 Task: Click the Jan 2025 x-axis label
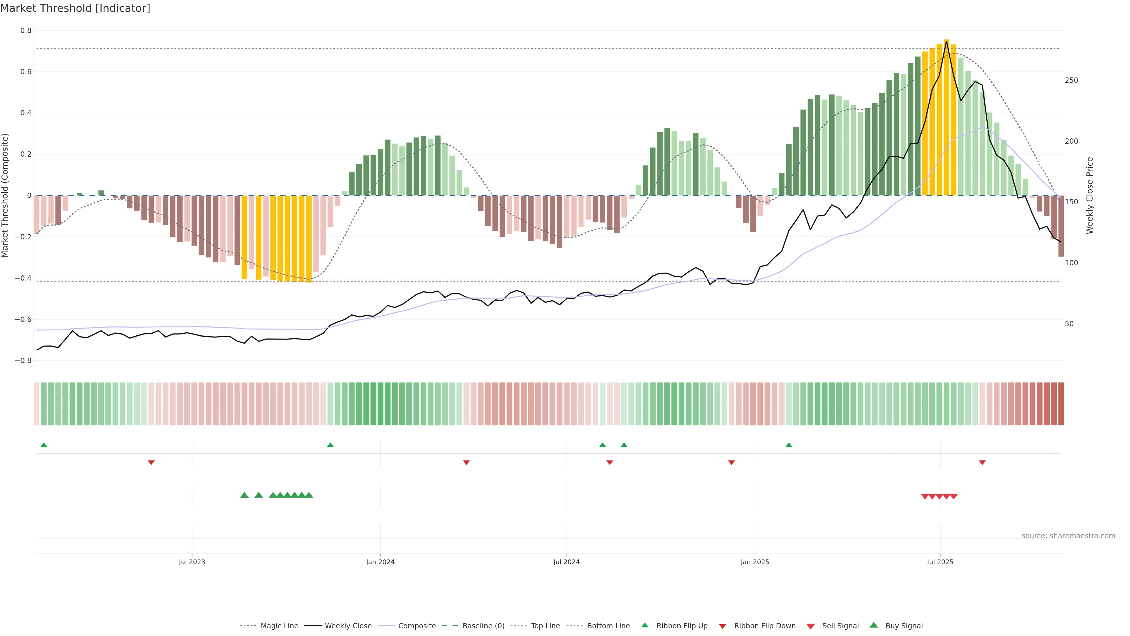[755, 562]
